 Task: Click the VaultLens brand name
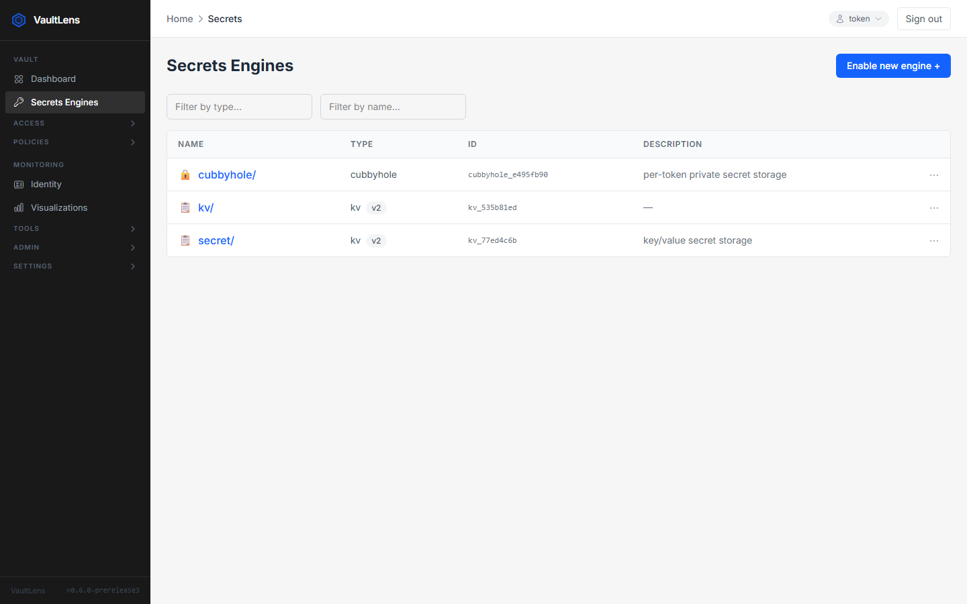pos(56,20)
